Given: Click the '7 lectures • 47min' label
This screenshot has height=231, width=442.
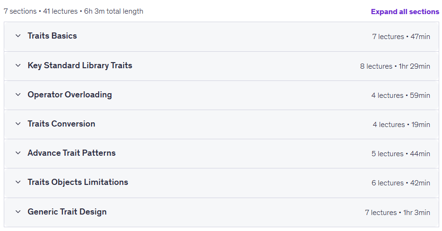Looking at the screenshot, I should (401, 37).
